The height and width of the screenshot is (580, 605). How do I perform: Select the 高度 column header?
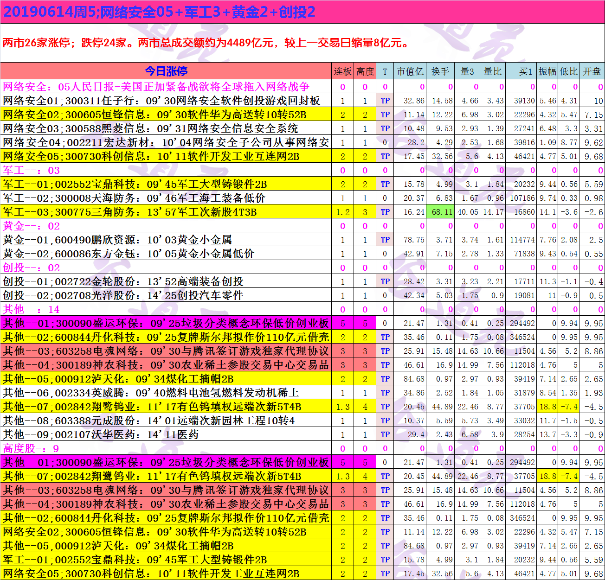point(365,71)
